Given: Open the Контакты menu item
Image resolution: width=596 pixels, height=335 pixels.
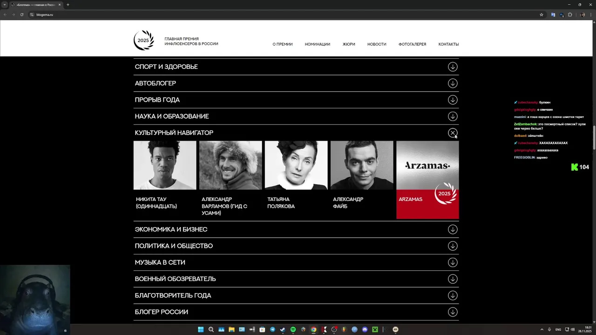Looking at the screenshot, I should click(448, 44).
